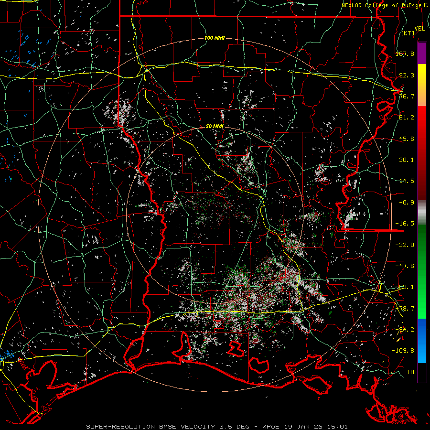Click the 107.8 velocity scale value
This screenshot has height=430, width=430.
click(405, 54)
